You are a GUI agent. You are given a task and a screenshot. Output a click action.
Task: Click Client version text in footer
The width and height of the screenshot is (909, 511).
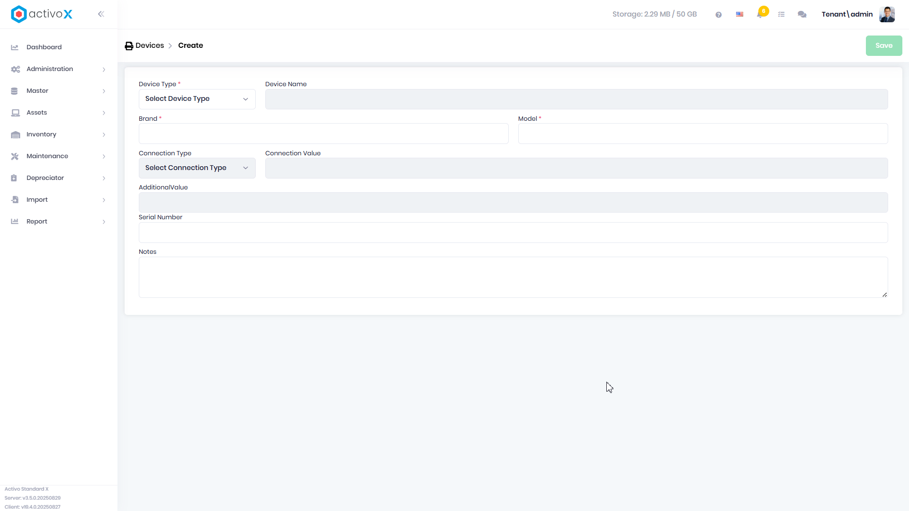[33, 507]
